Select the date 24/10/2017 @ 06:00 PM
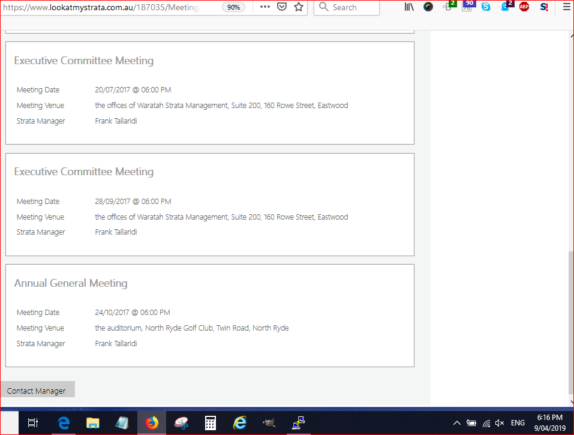 tap(133, 313)
